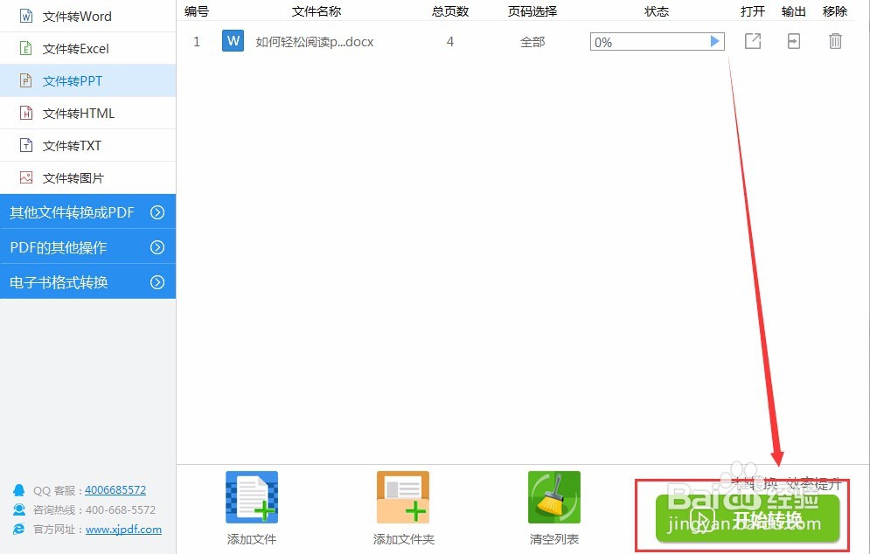Open the converted file via the 打开 icon
The height and width of the screenshot is (554, 870).
pyautogui.click(x=753, y=41)
